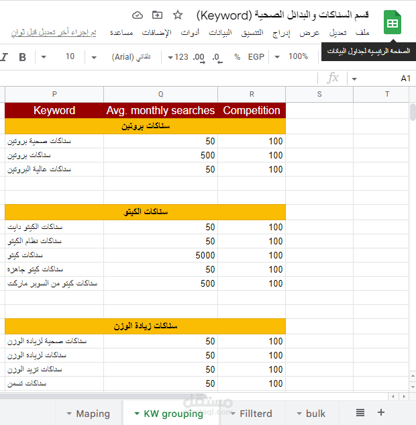Click the spreadsheet title text
Viewport: 416px width, 425px height.
[282, 15]
